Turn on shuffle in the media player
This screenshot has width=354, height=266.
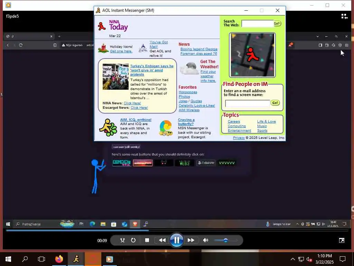122,240
